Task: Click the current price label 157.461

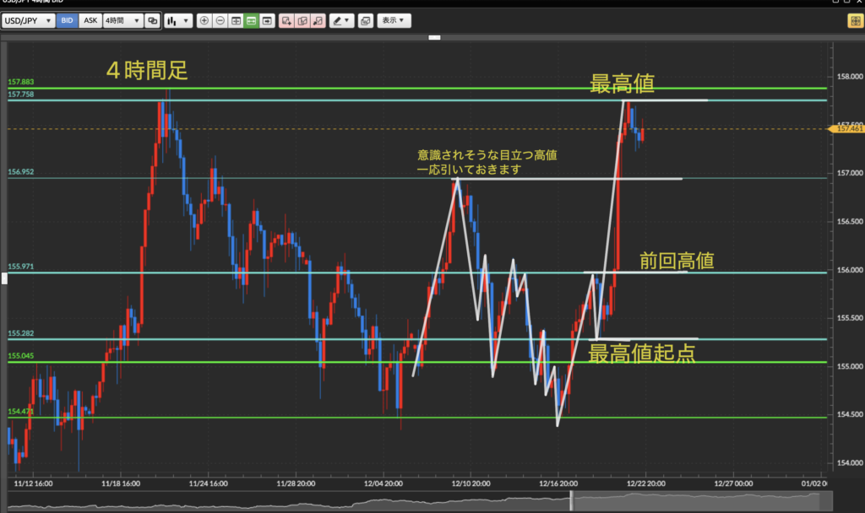Action: 848,129
